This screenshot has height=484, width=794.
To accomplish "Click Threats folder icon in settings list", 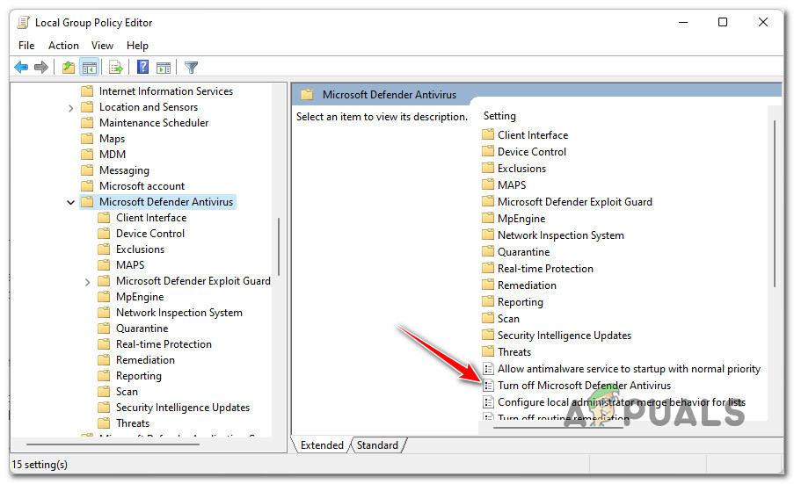I will pyautogui.click(x=488, y=351).
